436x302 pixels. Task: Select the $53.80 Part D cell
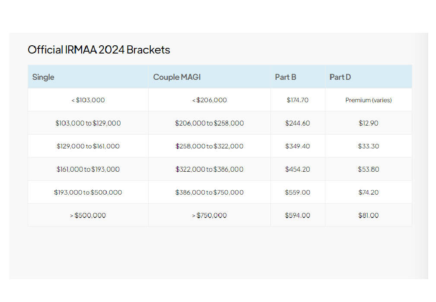point(369,170)
